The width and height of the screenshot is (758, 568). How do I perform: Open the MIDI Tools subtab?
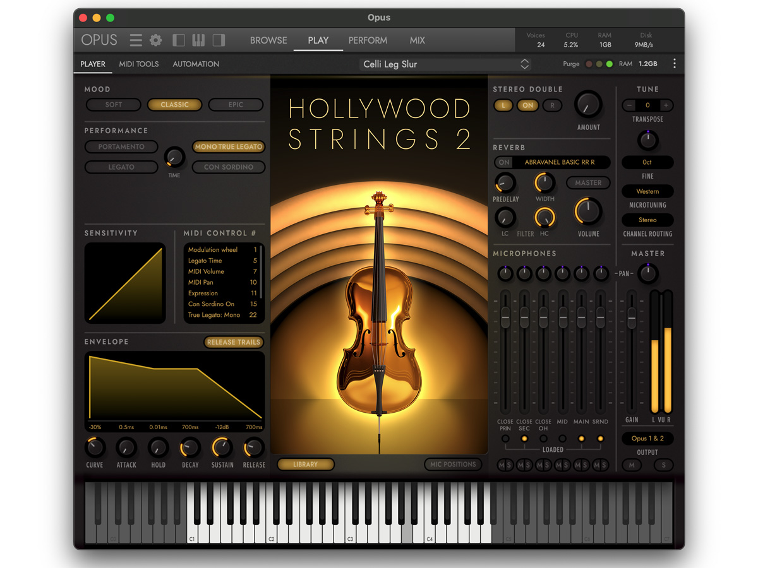[139, 64]
